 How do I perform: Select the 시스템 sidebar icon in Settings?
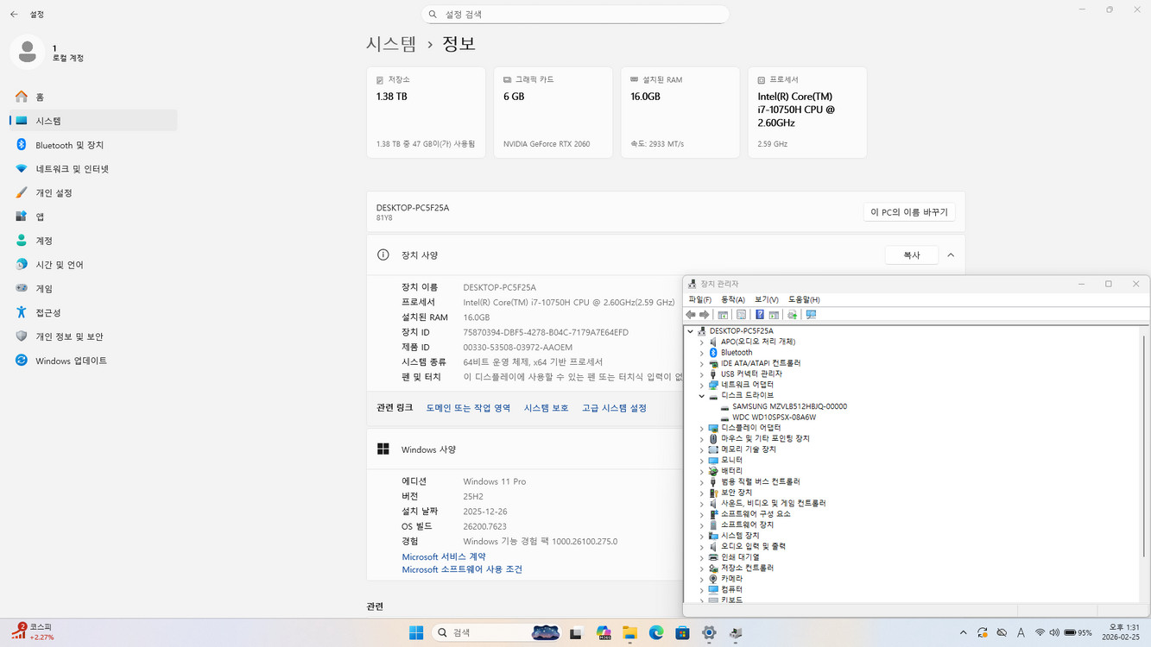point(20,121)
